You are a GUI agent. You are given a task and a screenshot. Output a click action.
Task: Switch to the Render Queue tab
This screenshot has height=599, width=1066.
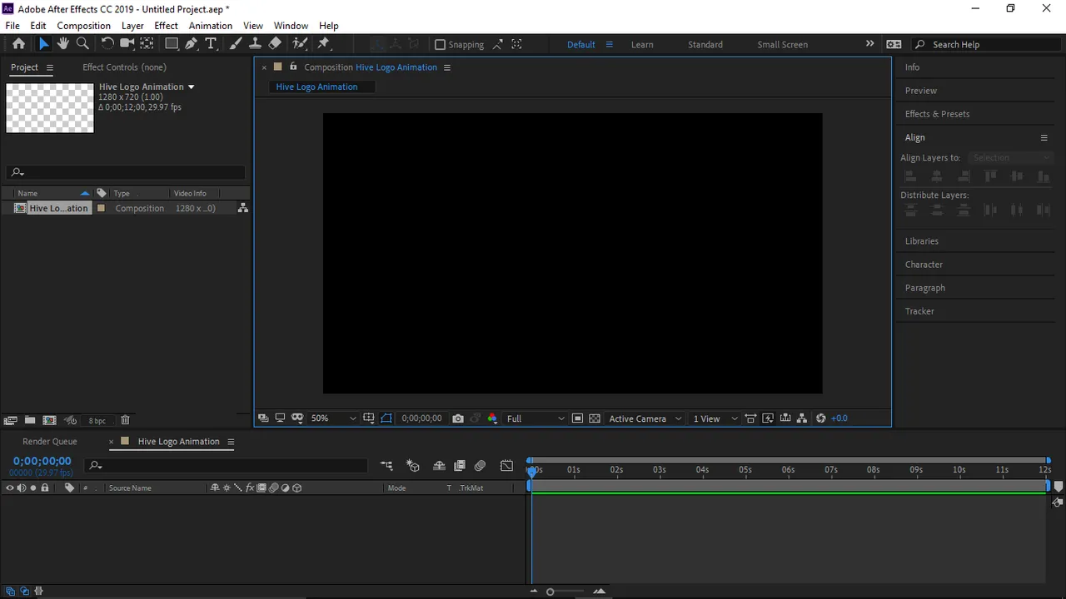(50, 442)
